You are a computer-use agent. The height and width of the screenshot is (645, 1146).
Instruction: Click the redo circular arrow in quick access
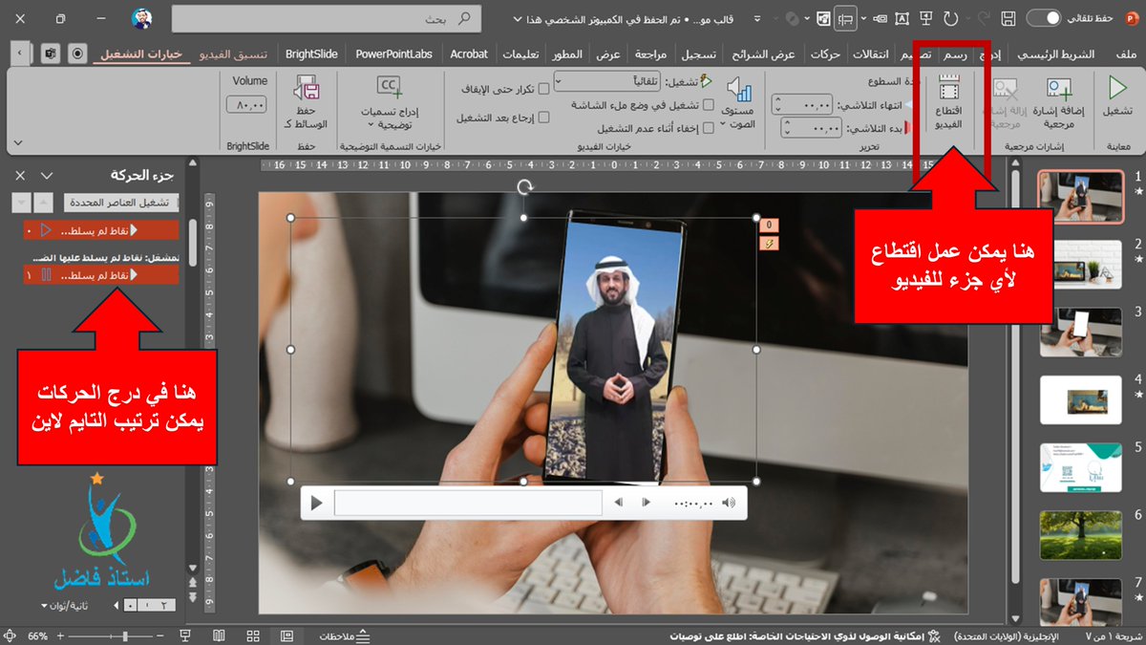(950, 18)
